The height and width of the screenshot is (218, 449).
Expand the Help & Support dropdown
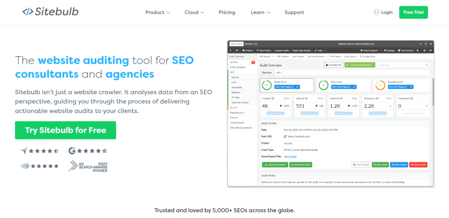(371, 50)
